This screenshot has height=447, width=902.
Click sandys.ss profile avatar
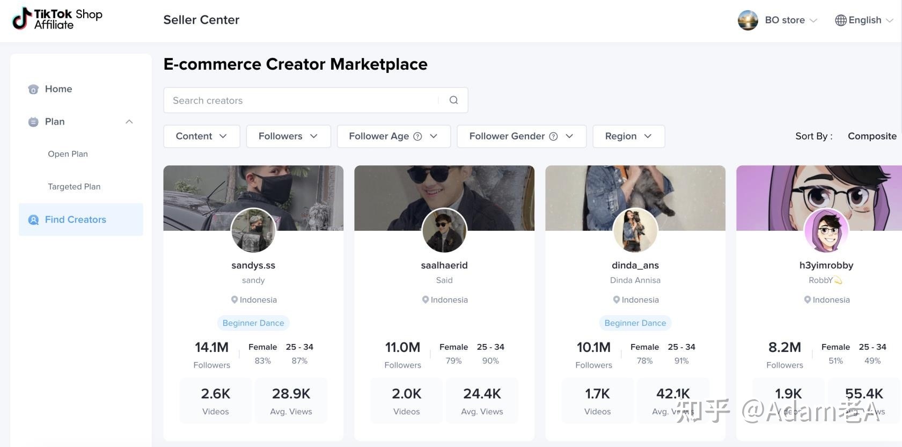pos(253,230)
